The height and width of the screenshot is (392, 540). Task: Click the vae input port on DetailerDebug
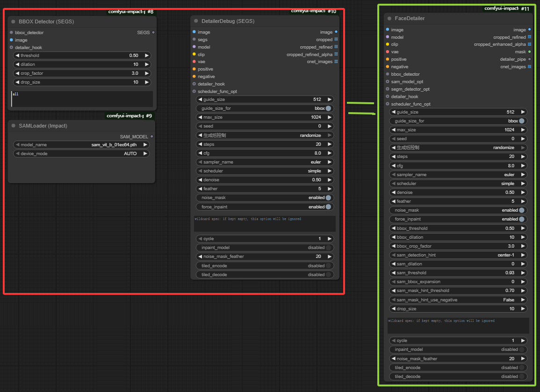pos(194,62)
